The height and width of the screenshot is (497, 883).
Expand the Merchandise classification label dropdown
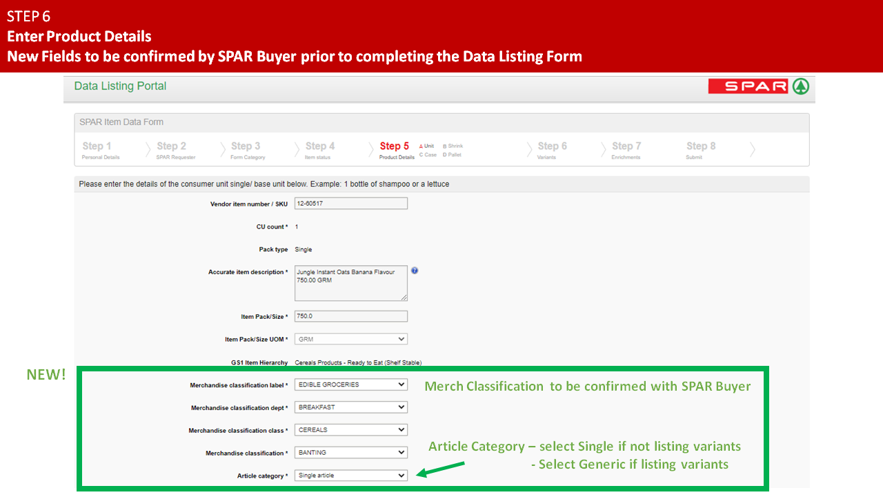350,384
